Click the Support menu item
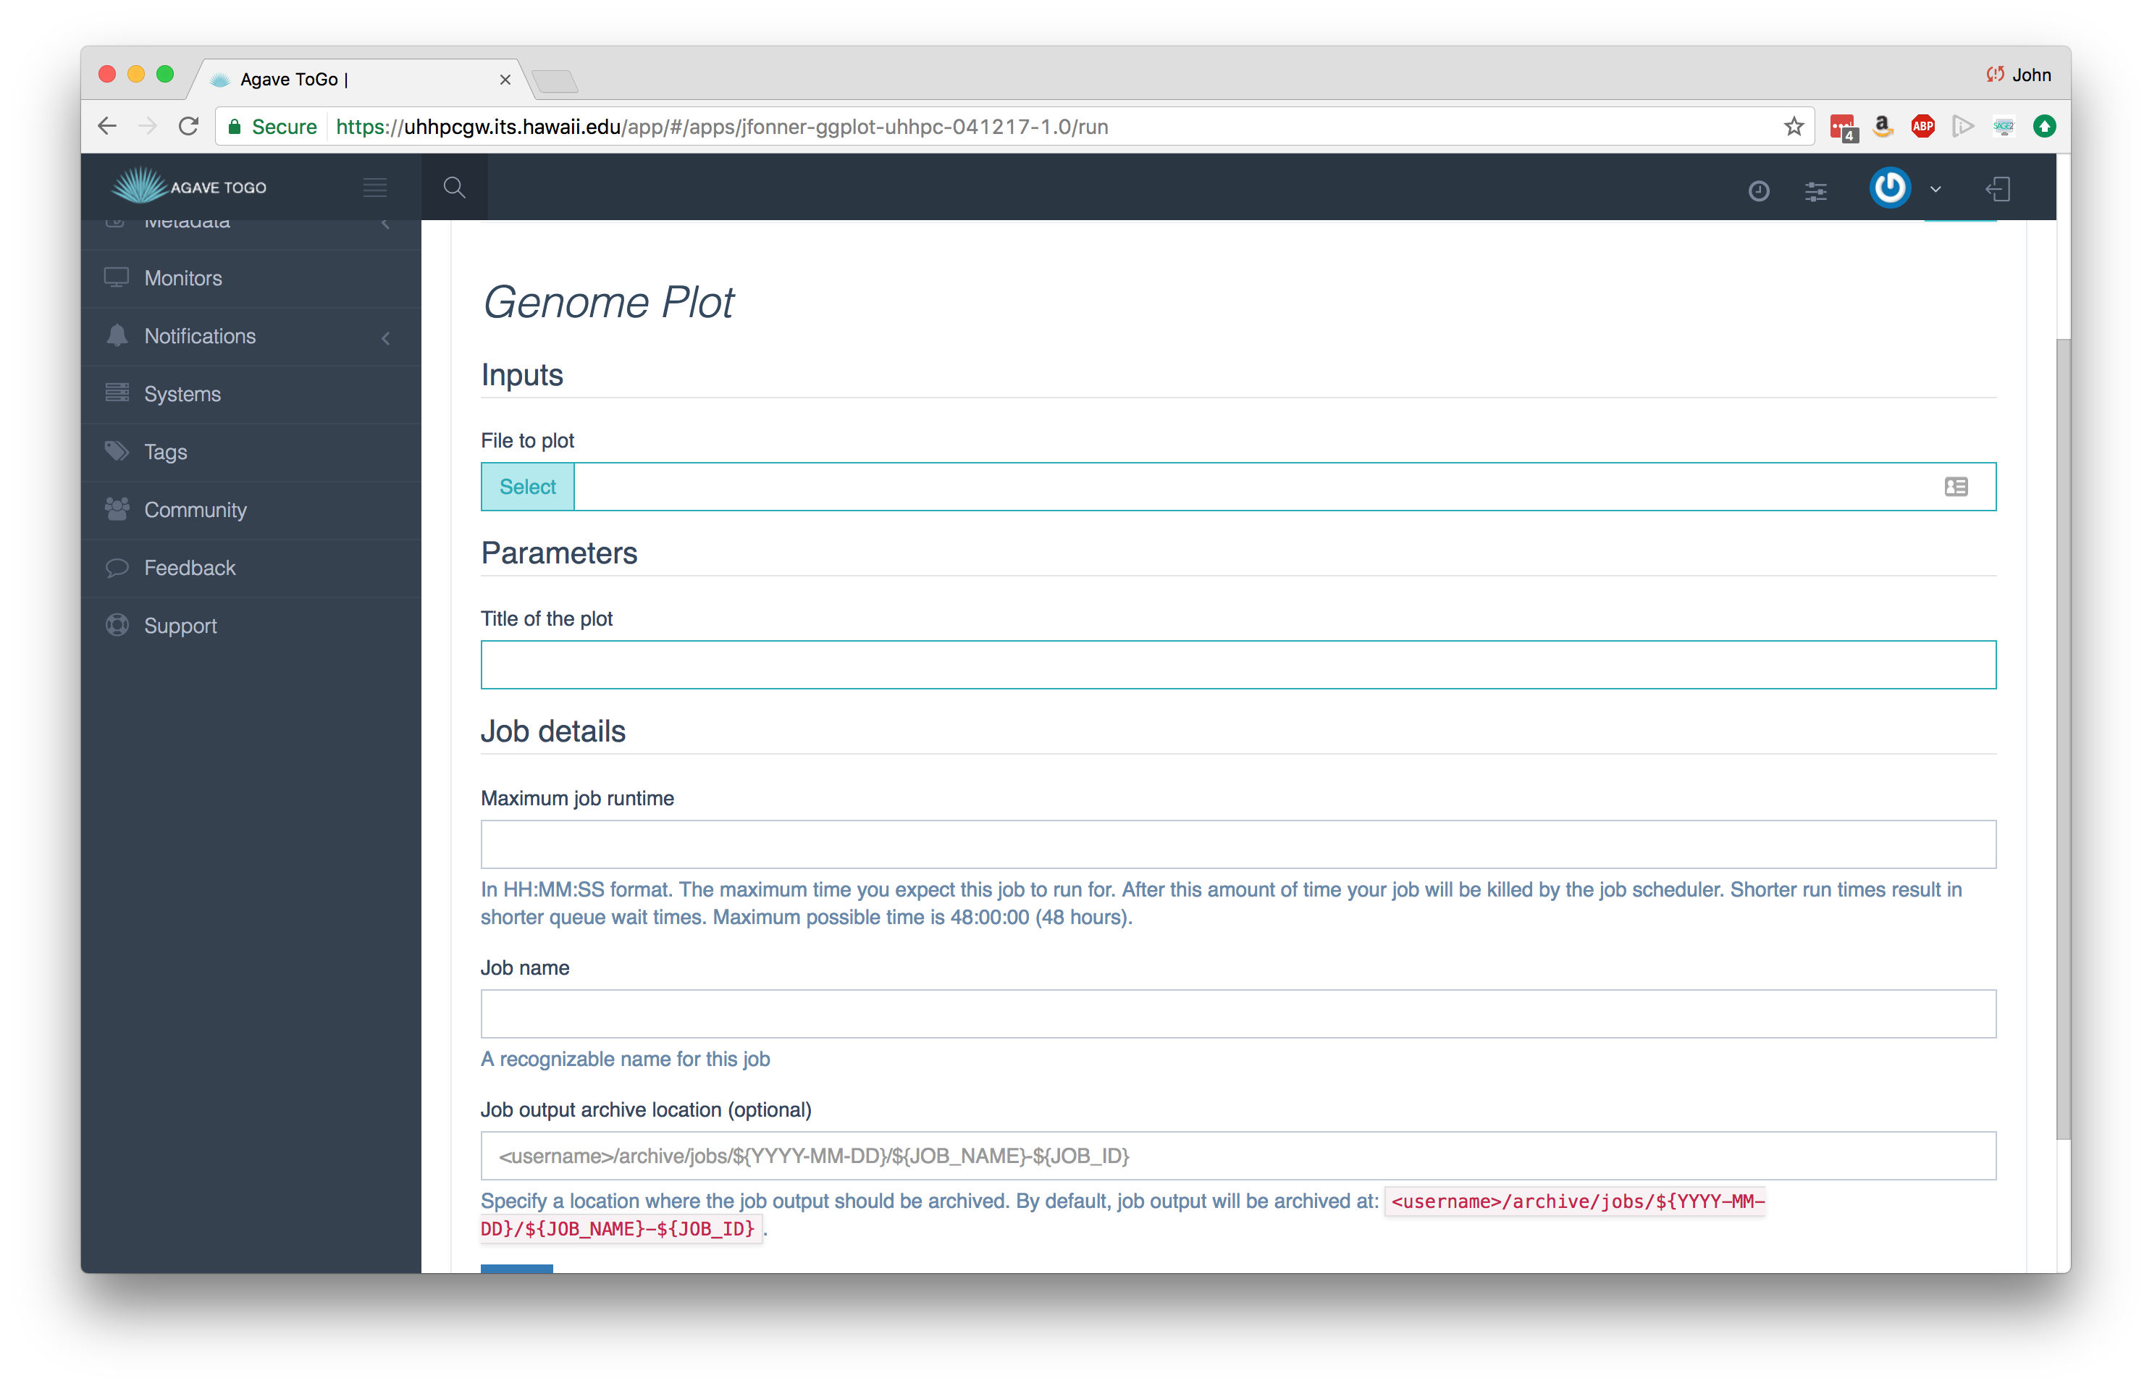The width and height of the screenshot is (2152, 1389). pyautogui.click(x=180, y=625)
